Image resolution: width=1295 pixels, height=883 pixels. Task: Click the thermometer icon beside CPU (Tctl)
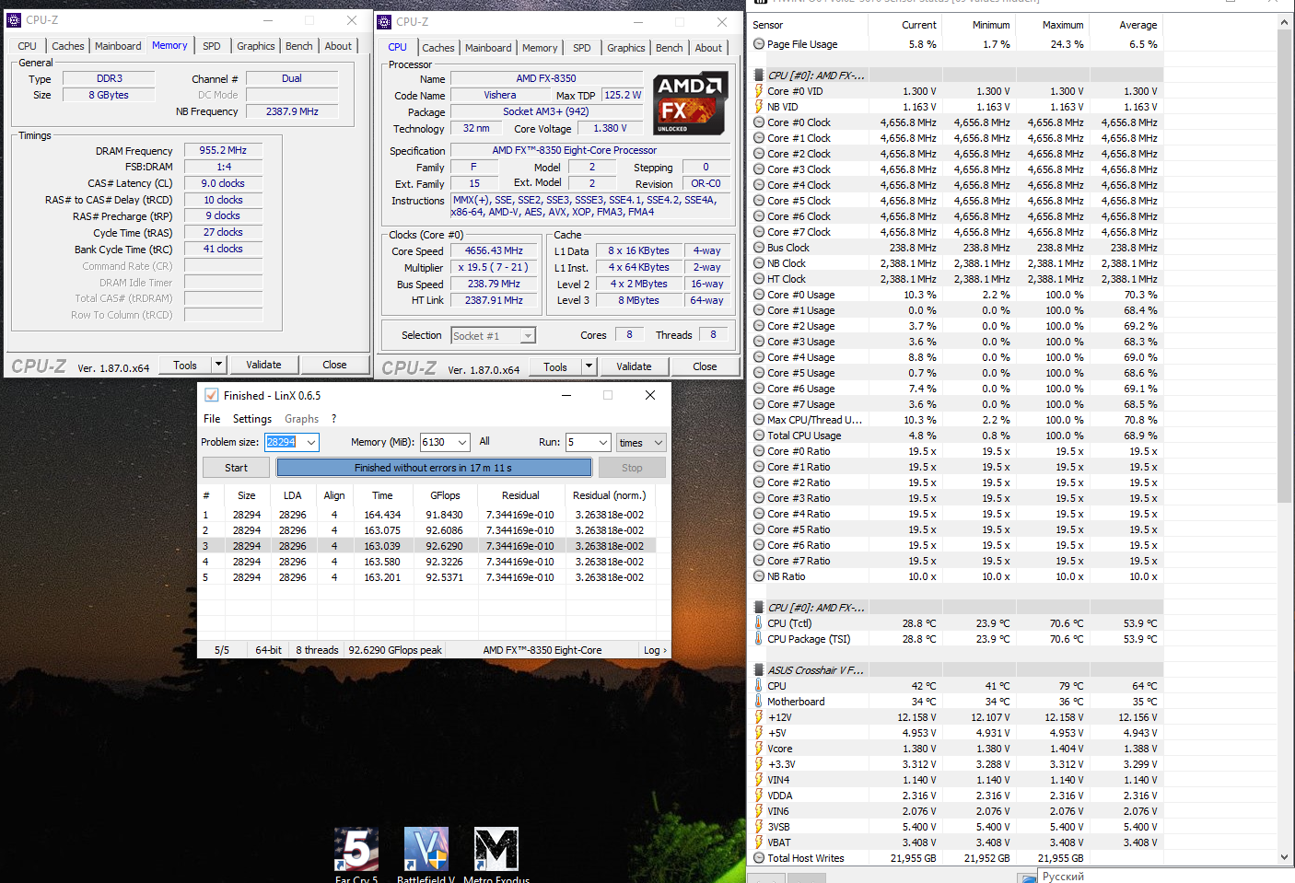coord(759,623)
